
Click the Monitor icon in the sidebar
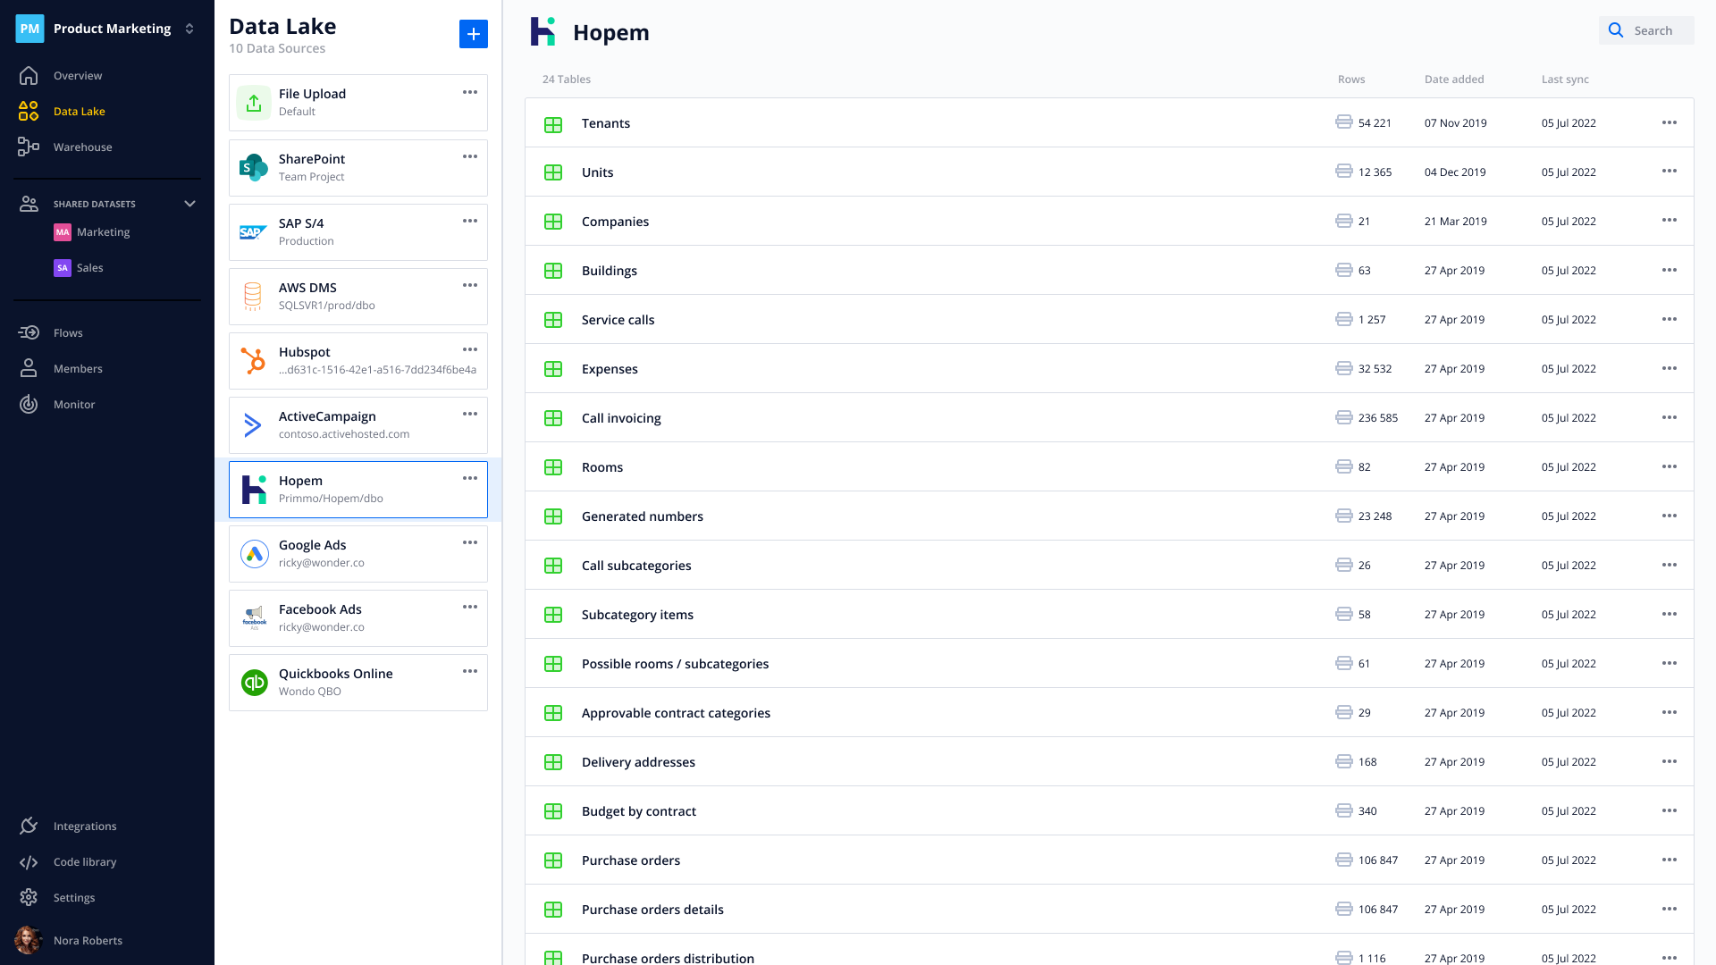pyautogui.click(x=28, y=404)
